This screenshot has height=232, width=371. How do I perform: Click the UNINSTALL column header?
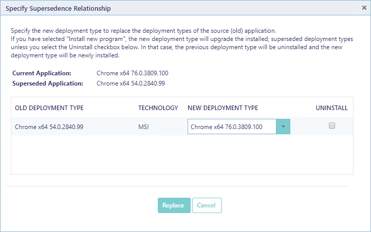(331, 108)
